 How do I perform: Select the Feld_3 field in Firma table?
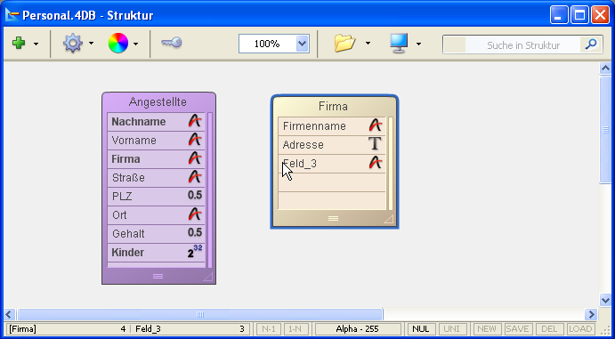coord(332,164)
